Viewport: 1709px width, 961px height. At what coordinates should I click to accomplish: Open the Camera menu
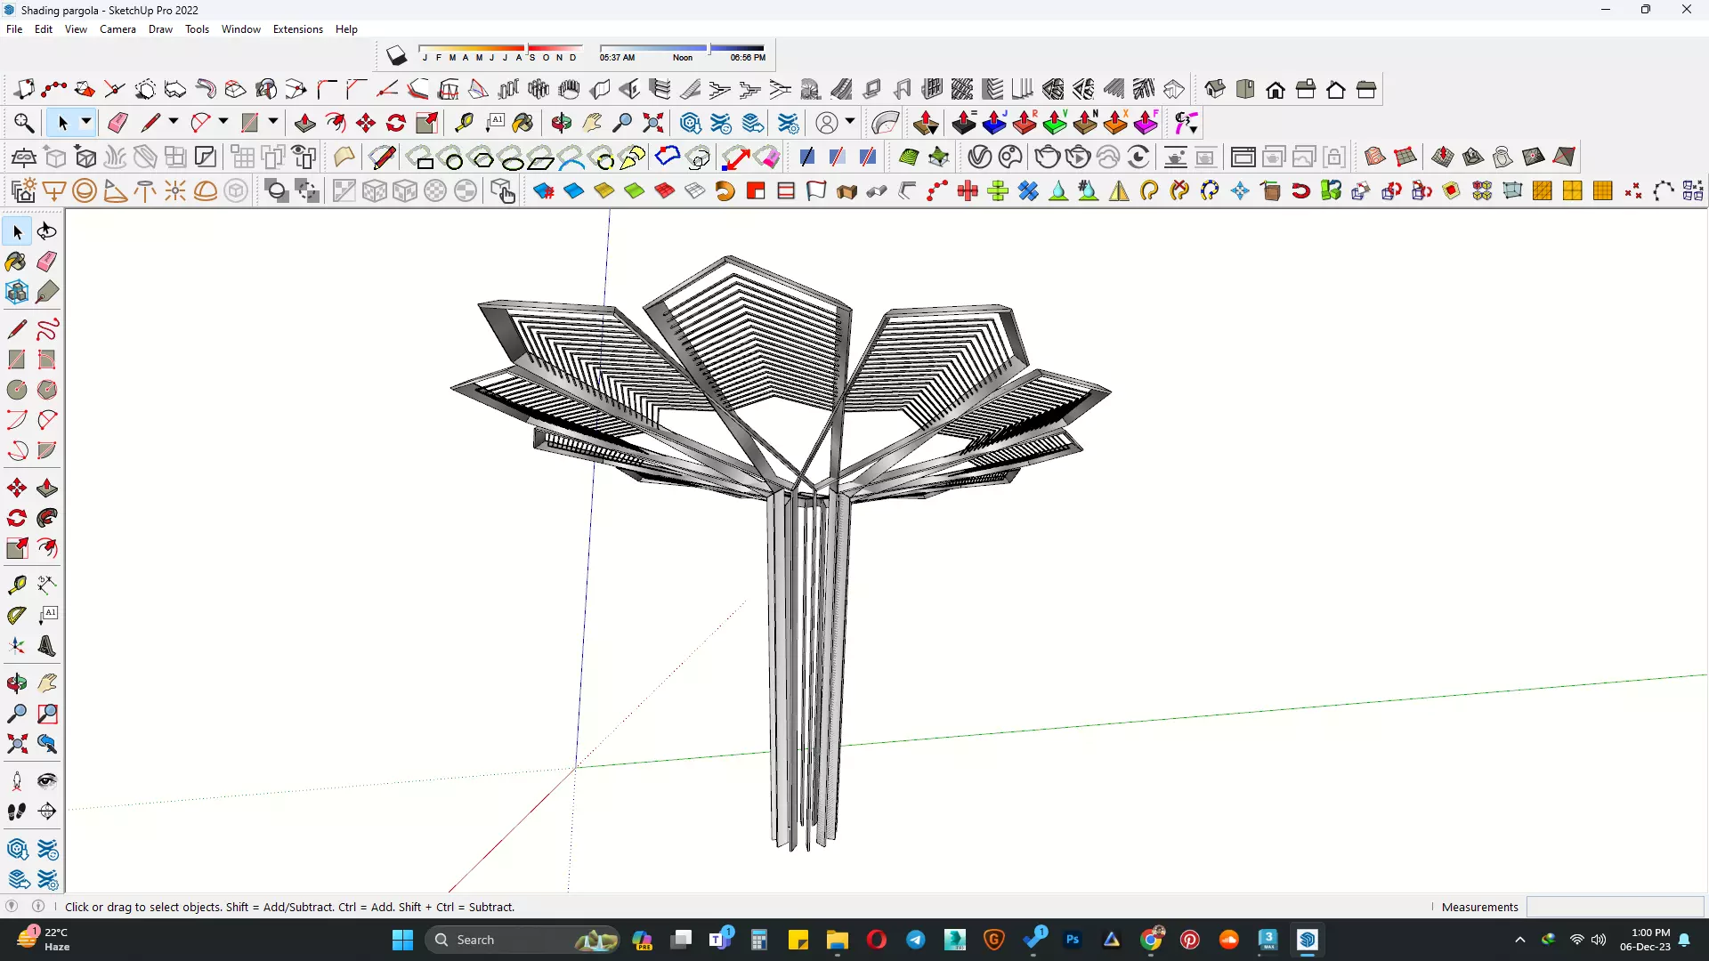pos(117,29)
